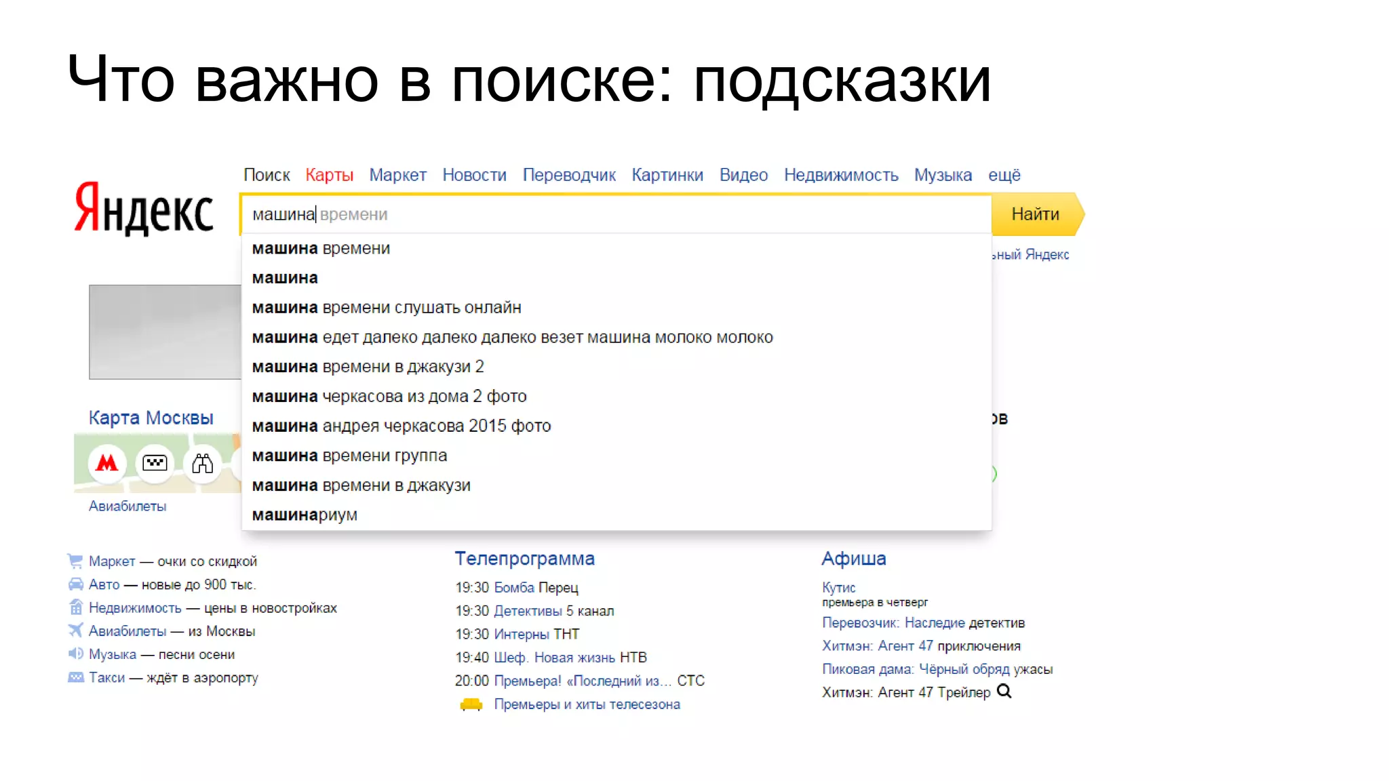This screenshot has height=781, width=1389.
Task: Select suggestion машина времени
Action: pos(616,249)
